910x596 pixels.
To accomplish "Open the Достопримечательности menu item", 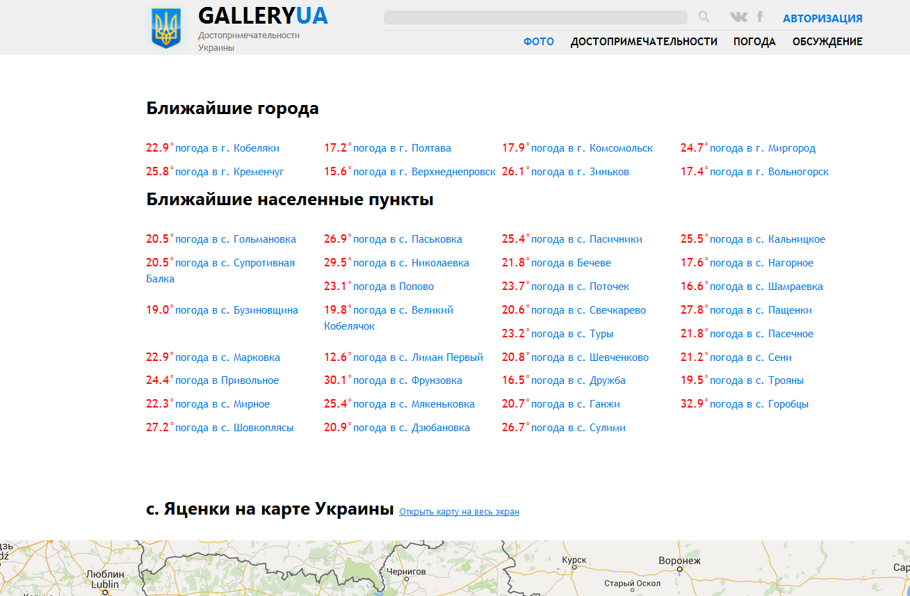I will coord(644,42).
